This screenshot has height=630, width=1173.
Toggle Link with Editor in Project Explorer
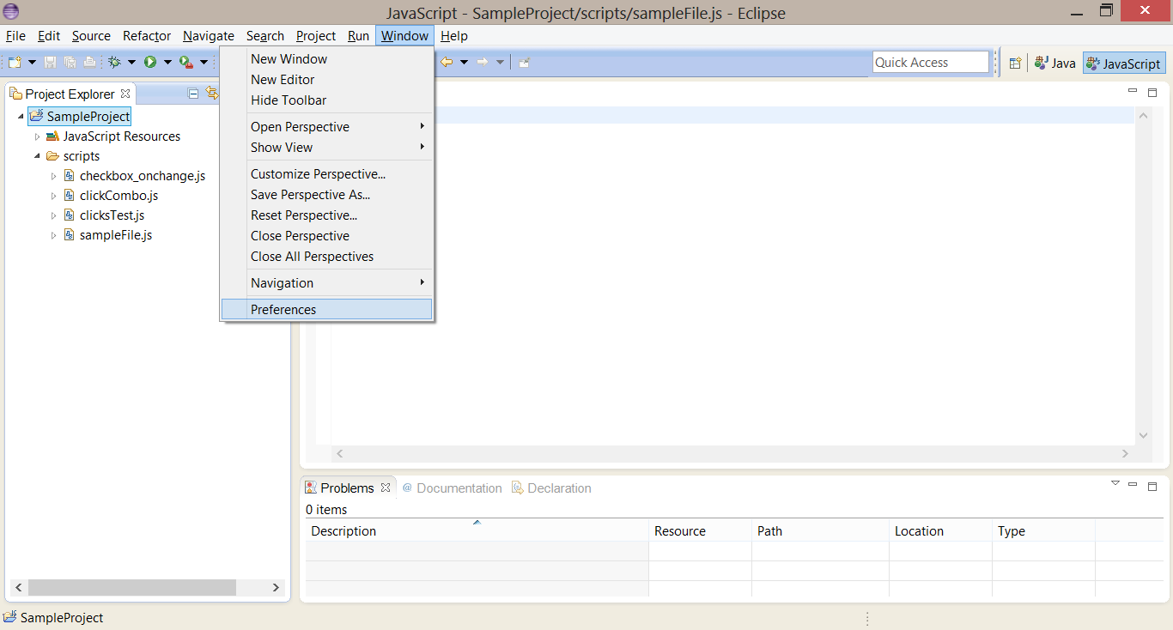[x=213, y=93]
